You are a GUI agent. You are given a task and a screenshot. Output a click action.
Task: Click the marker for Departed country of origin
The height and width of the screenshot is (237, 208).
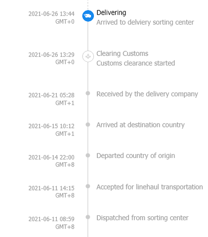(x=88, y=156)
